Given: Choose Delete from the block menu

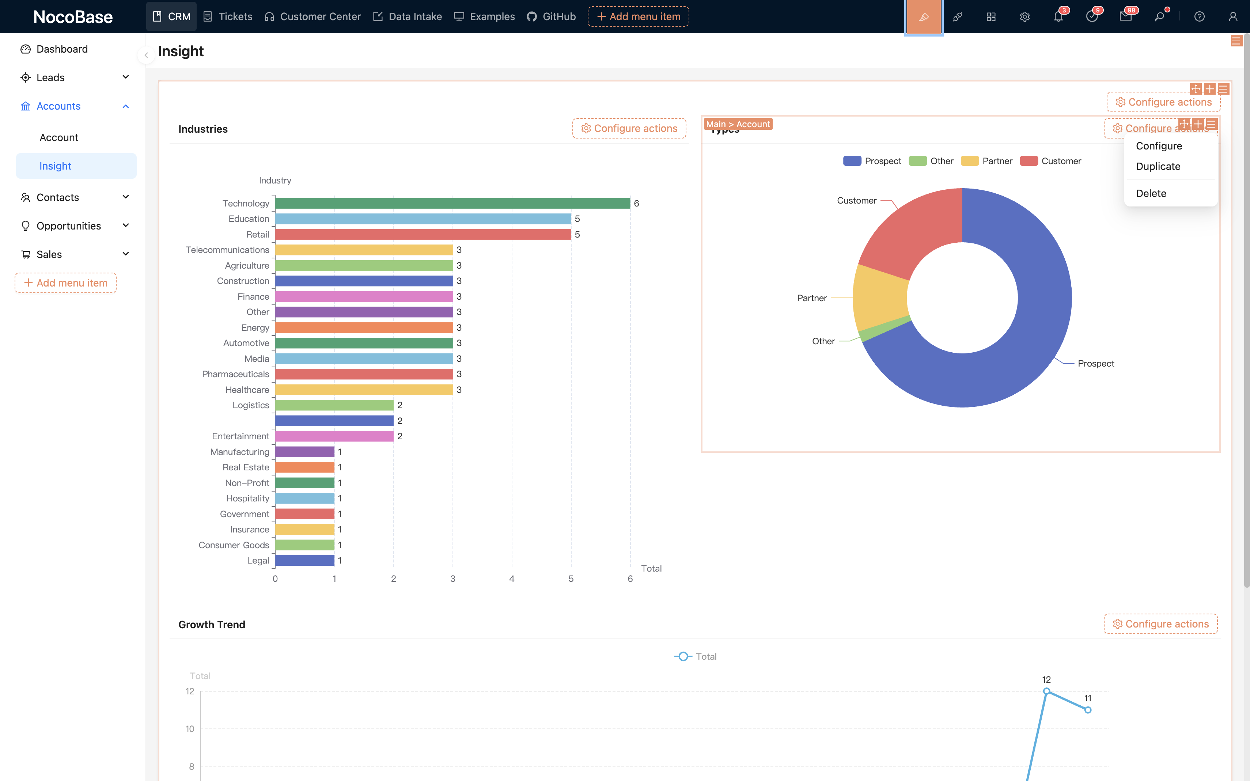Looking at the screenshot, I should 1151,193.
